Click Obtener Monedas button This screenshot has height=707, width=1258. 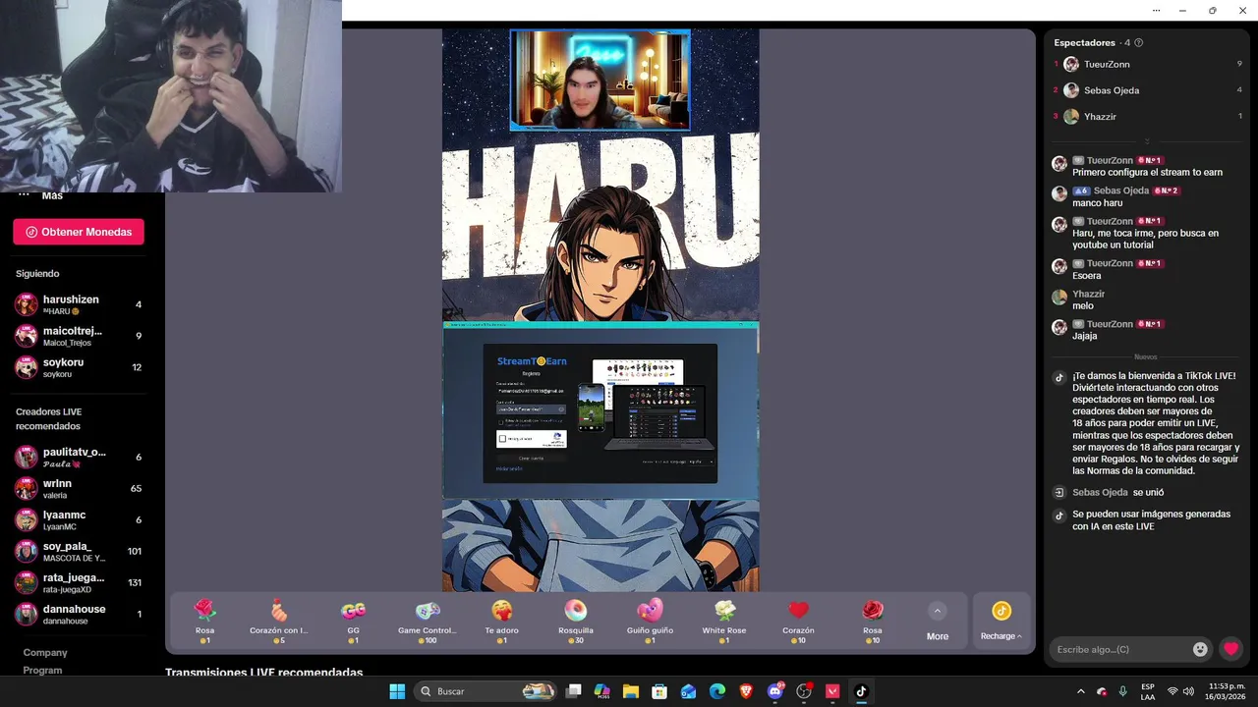pyautogui.click(x=79, y=232)
